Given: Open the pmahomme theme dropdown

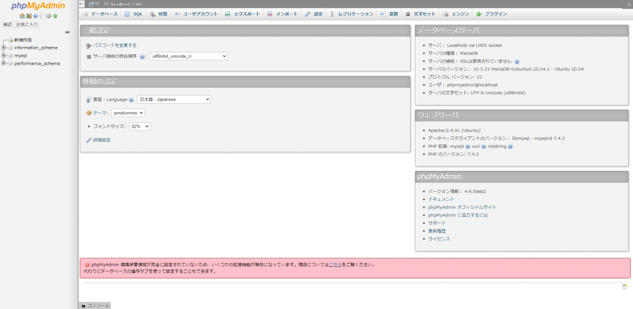Looking at the screenshot, I should (x=128, y=113).
